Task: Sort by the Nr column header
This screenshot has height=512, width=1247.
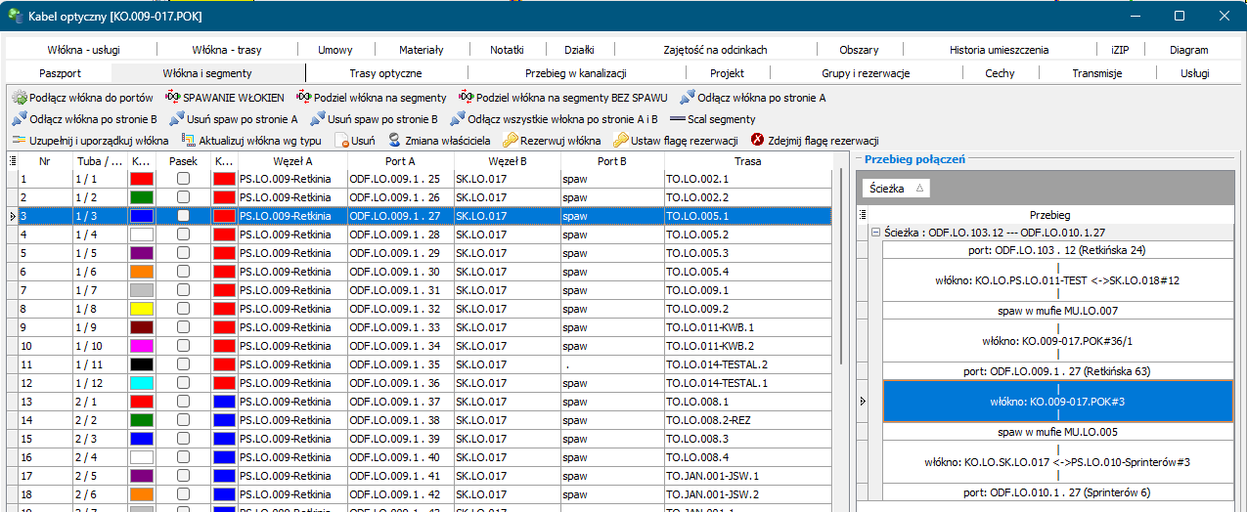Action: (45, 160)
